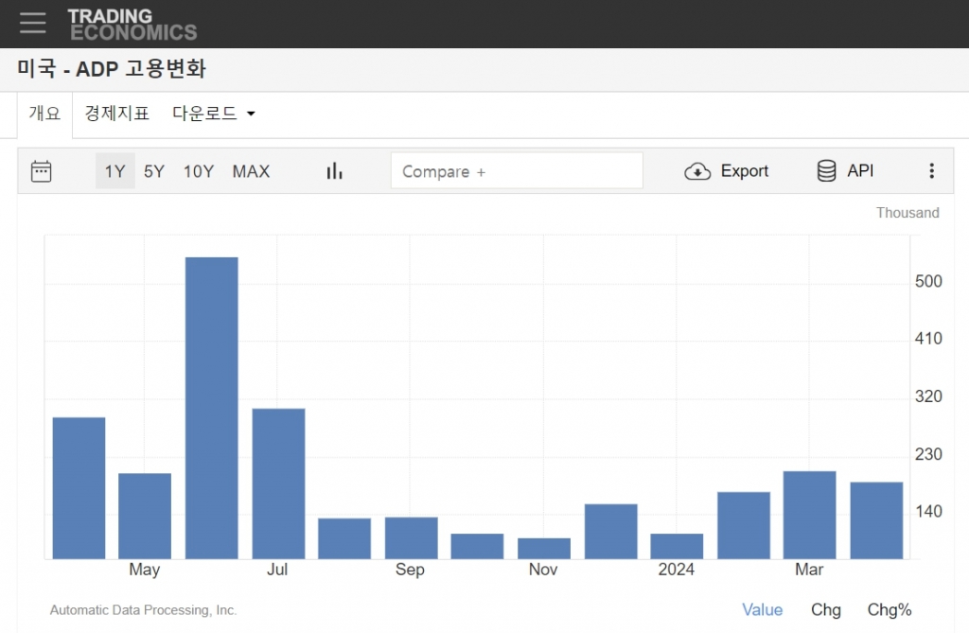Click the API database icon
This screenshot has height=633, width=969.
pyautogui.click(x=826, y=171)
